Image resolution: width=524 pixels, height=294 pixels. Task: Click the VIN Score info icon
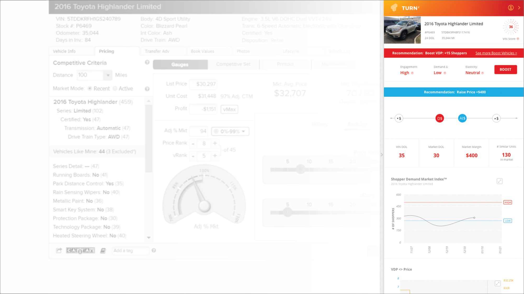pyautogui.click(x=518, y=39)
